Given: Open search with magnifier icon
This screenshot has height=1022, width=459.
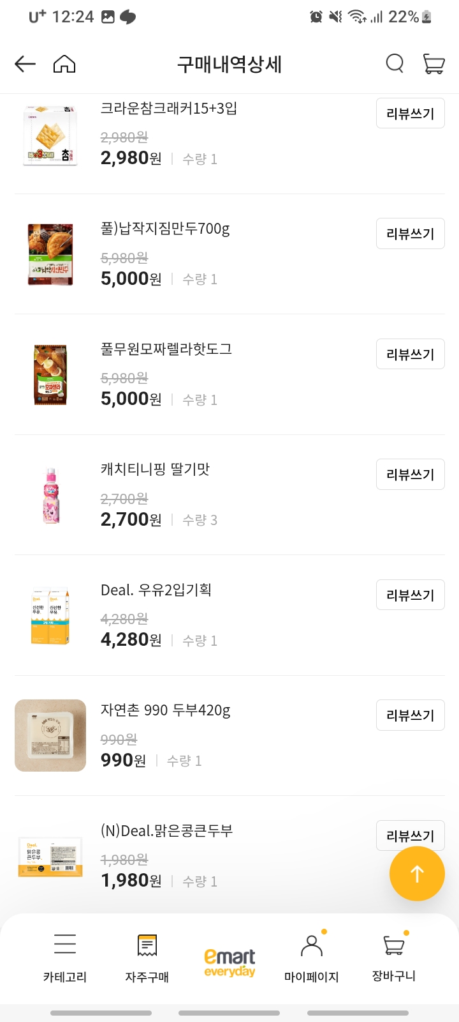Looking at the screenshot, I should pos(395,64).
